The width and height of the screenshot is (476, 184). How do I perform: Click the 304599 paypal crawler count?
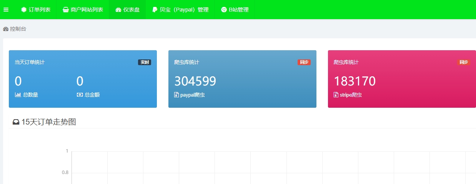[195, 81]
